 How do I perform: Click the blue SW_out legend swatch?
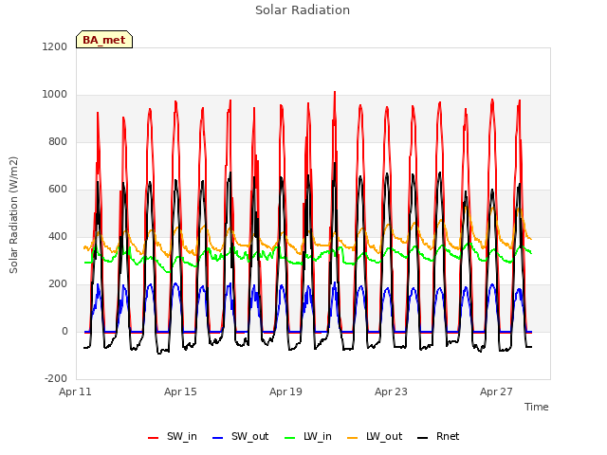(218, 438)
